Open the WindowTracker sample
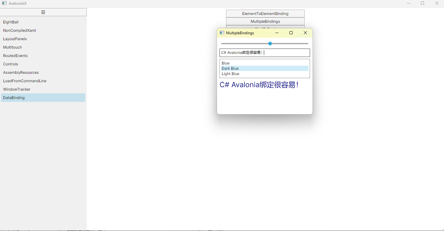 pos(43,89)
